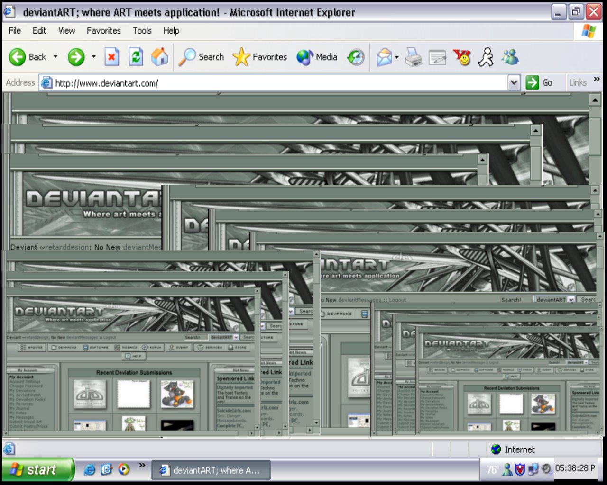
Task: Expand the address bar history dropdown
Action: (514, 83)
